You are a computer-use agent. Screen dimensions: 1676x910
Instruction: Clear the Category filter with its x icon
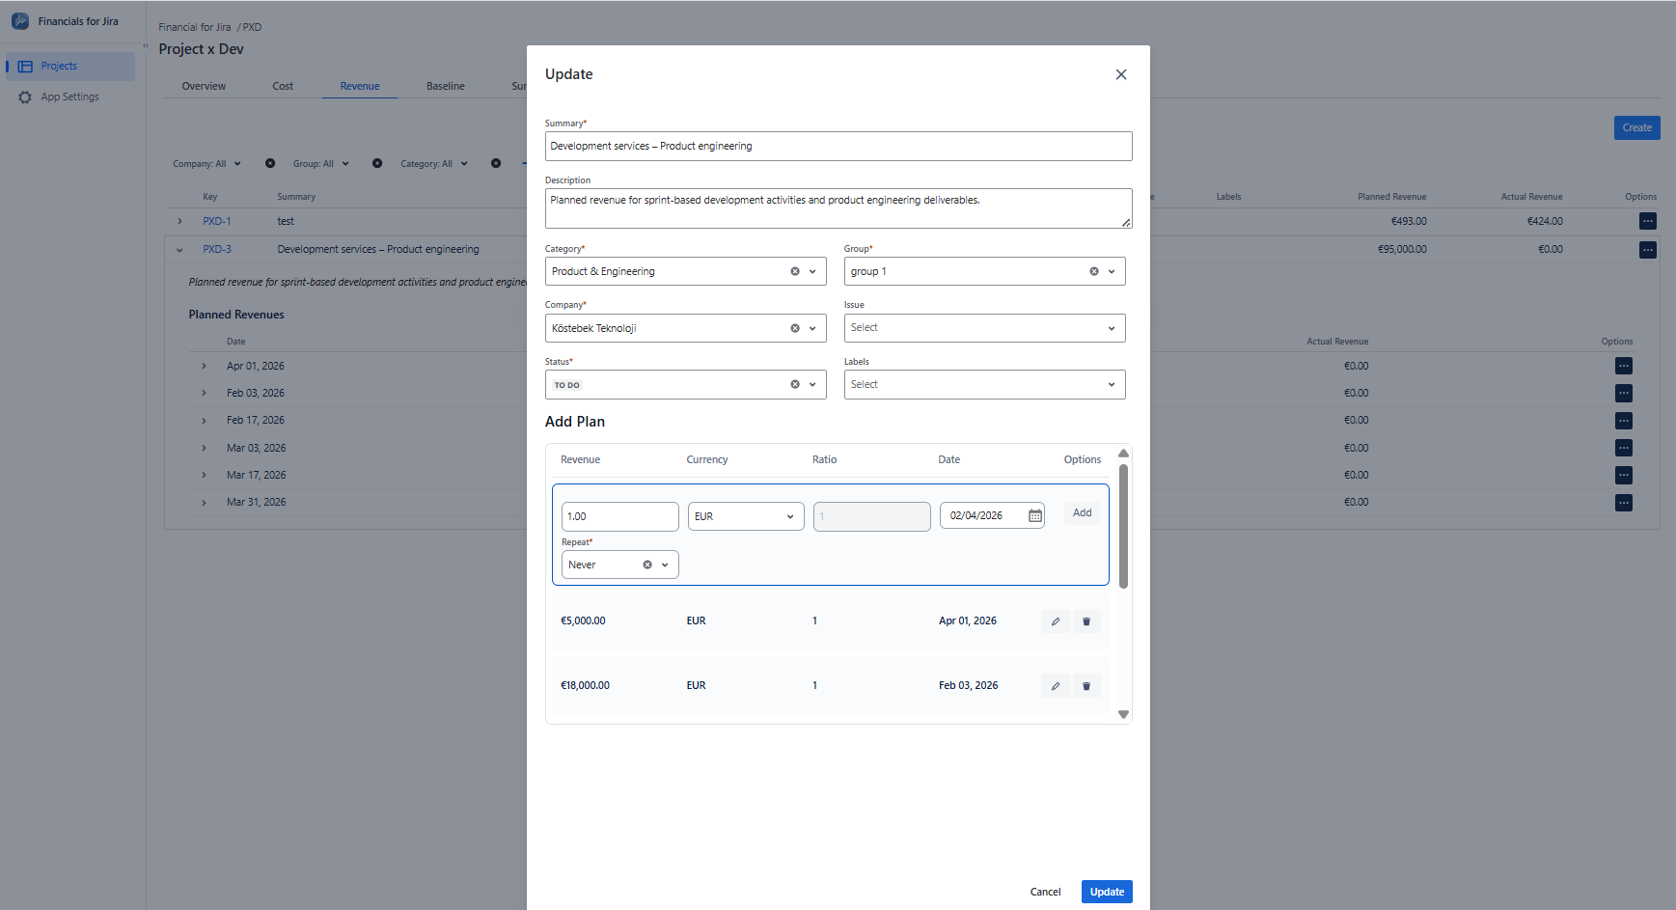[x=496, y=164]
